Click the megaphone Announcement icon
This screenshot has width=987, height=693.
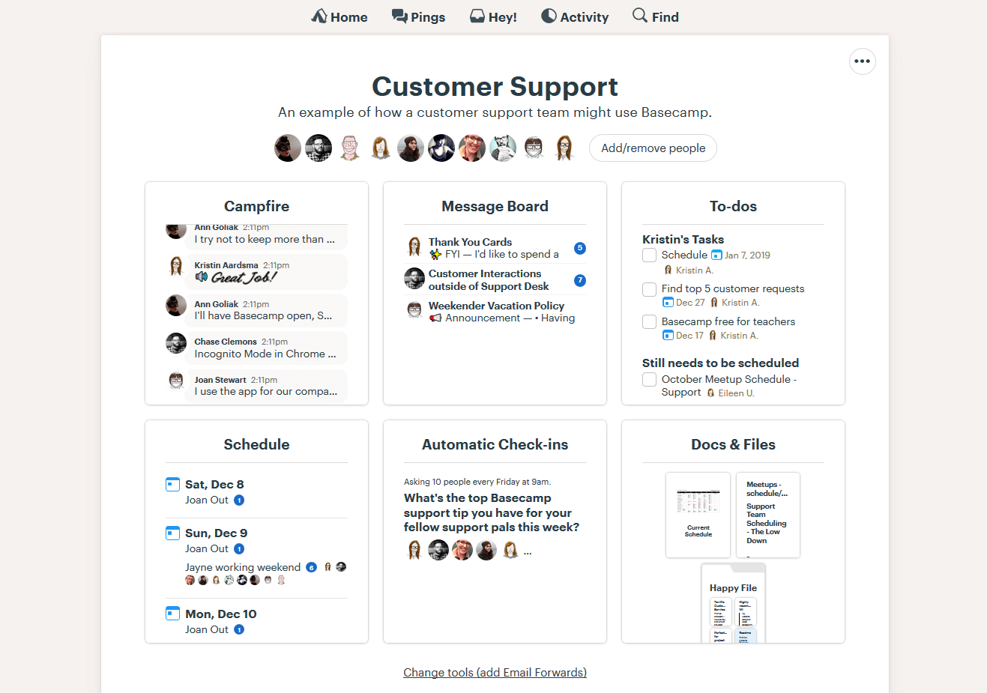(x=435, y=318)
